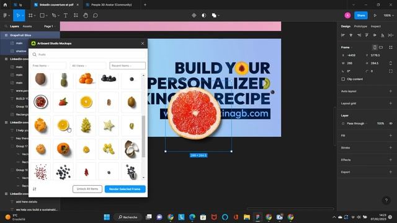Image resolution: width=397 pixels, height=223 pixels.
Task: Click the Present play icon
Action: coord(375,15)
